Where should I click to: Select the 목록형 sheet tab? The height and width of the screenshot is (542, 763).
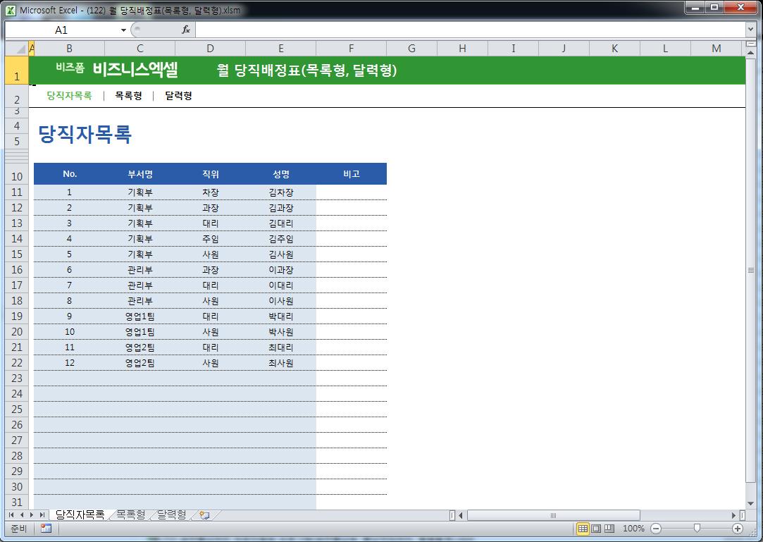130,515
